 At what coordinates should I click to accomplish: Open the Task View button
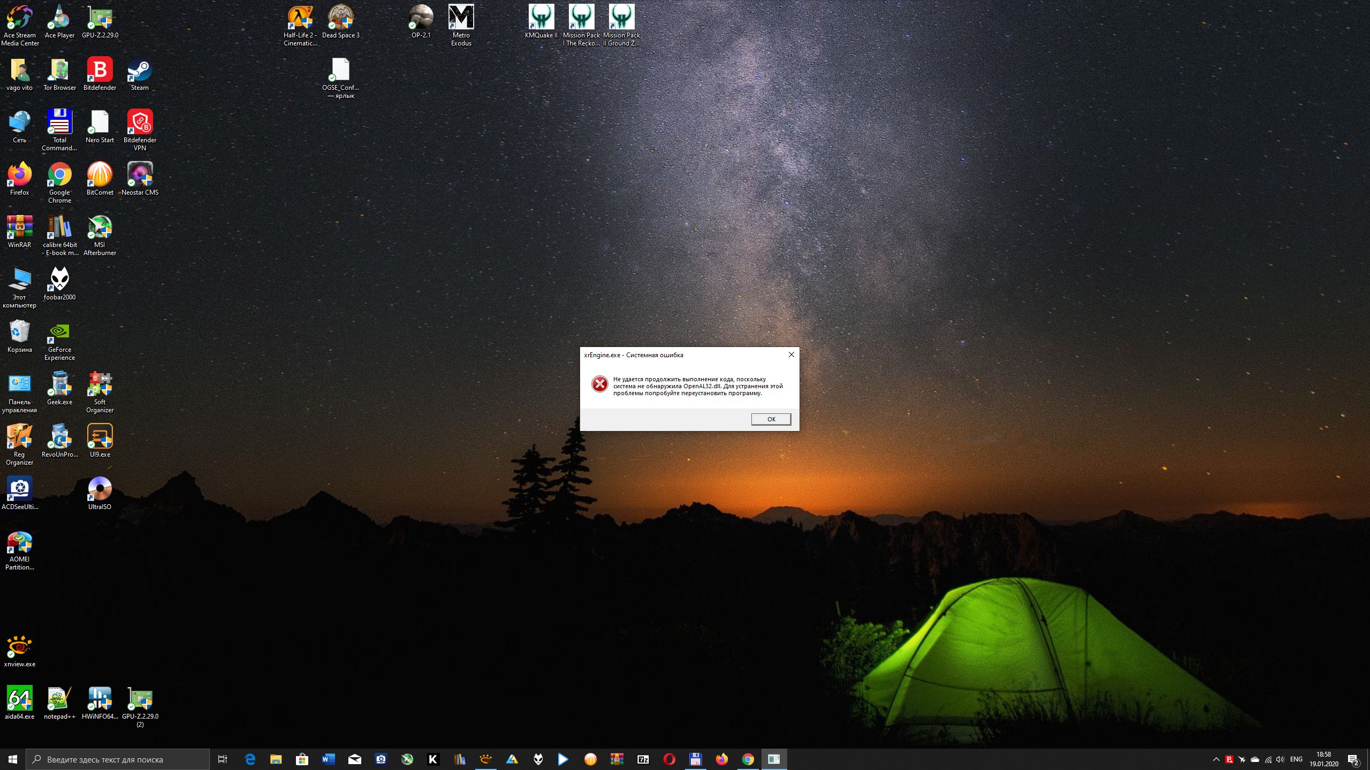pyautogui.click(x=223, y=759)
